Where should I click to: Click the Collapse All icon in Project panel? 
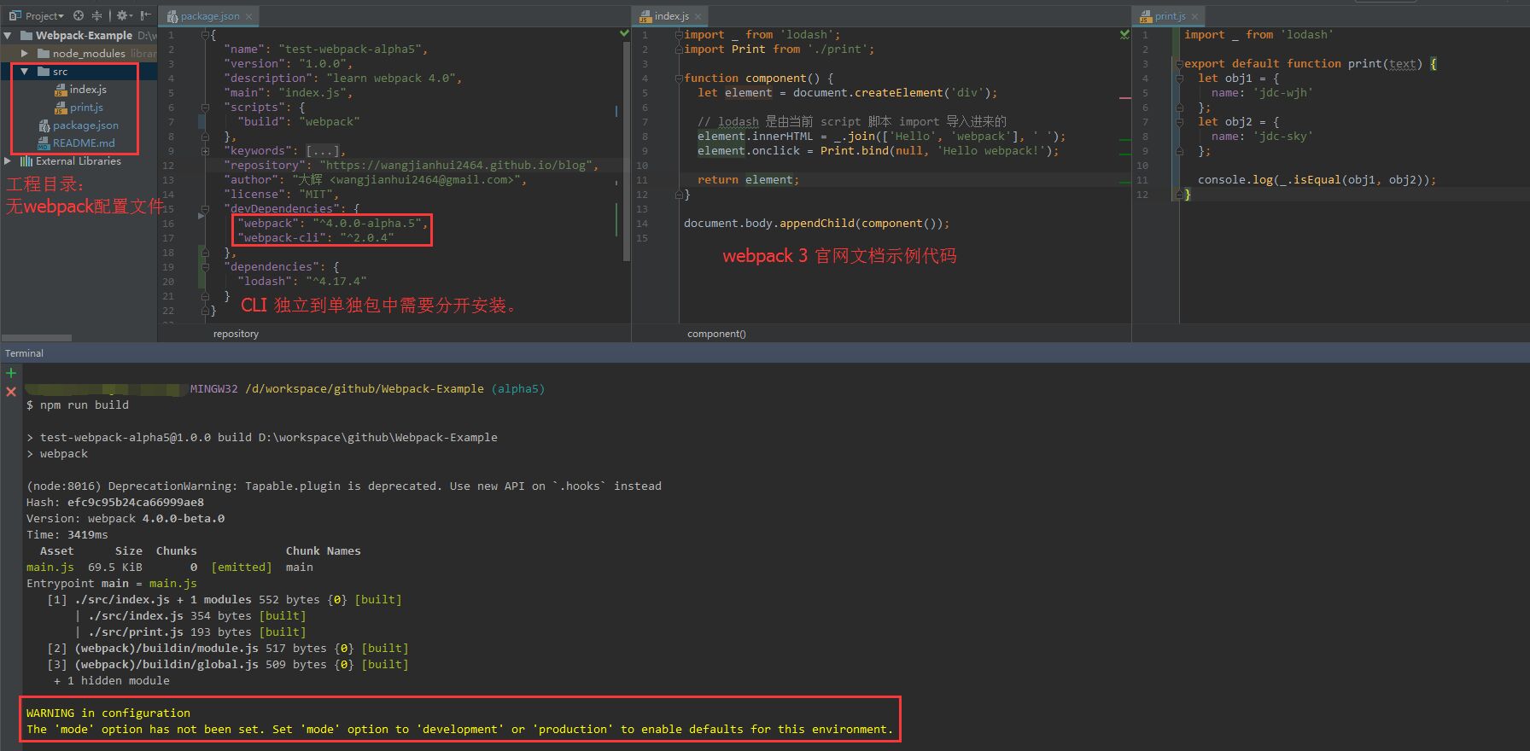(96, 15)
